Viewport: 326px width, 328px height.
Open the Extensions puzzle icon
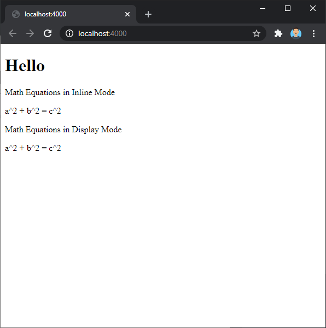[278, 33]
